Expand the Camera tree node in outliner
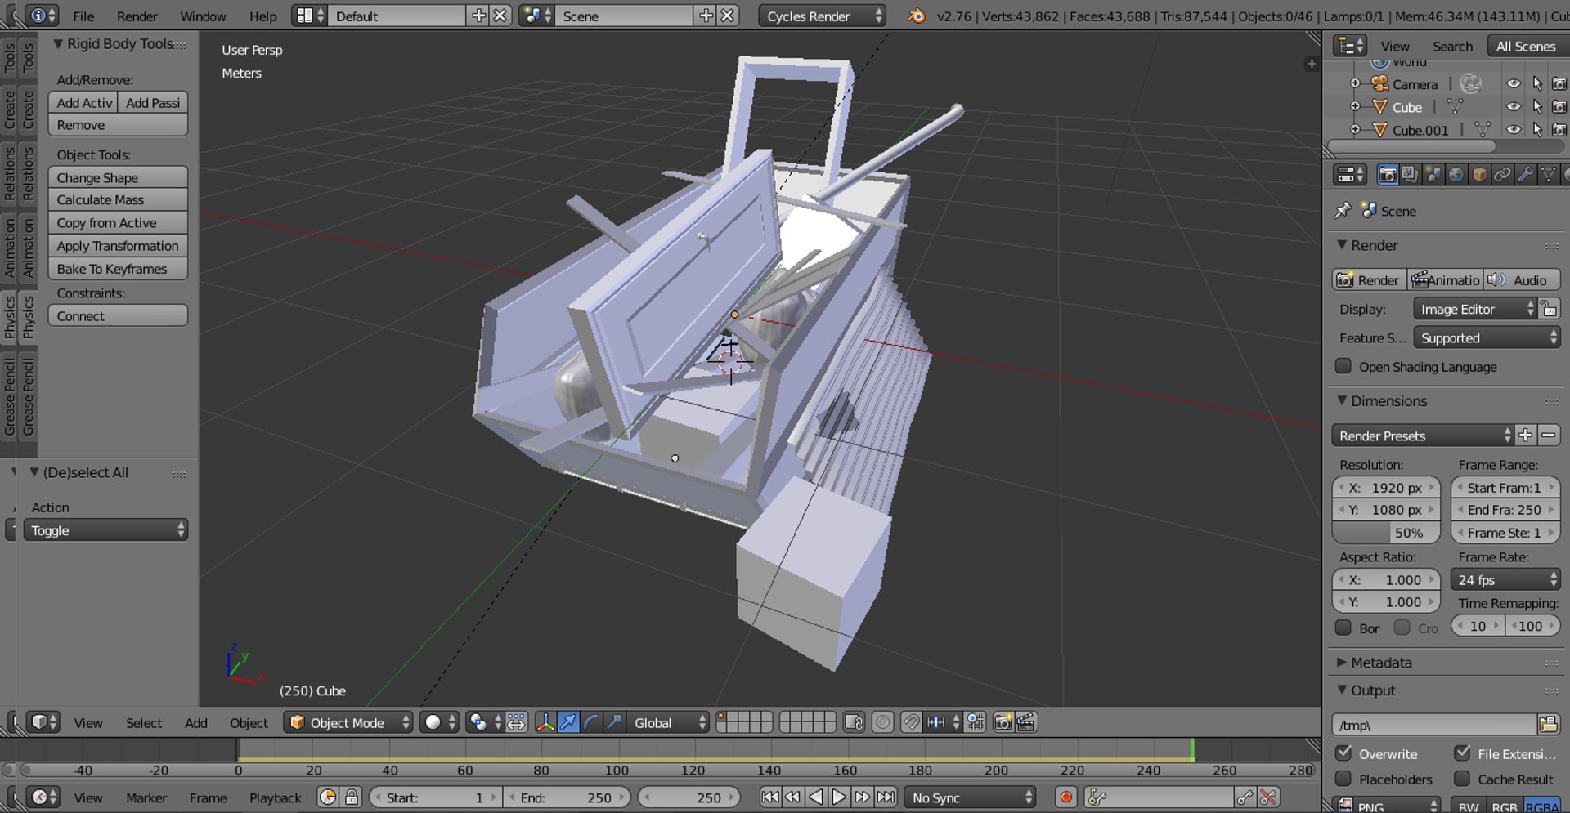The image size is (1570, 813). click(x=1355, y=84)
